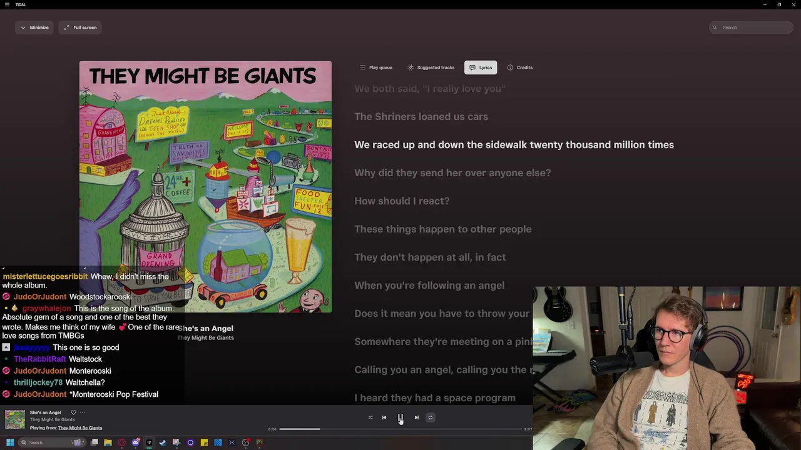Open more options next to song title

(82, 412)
